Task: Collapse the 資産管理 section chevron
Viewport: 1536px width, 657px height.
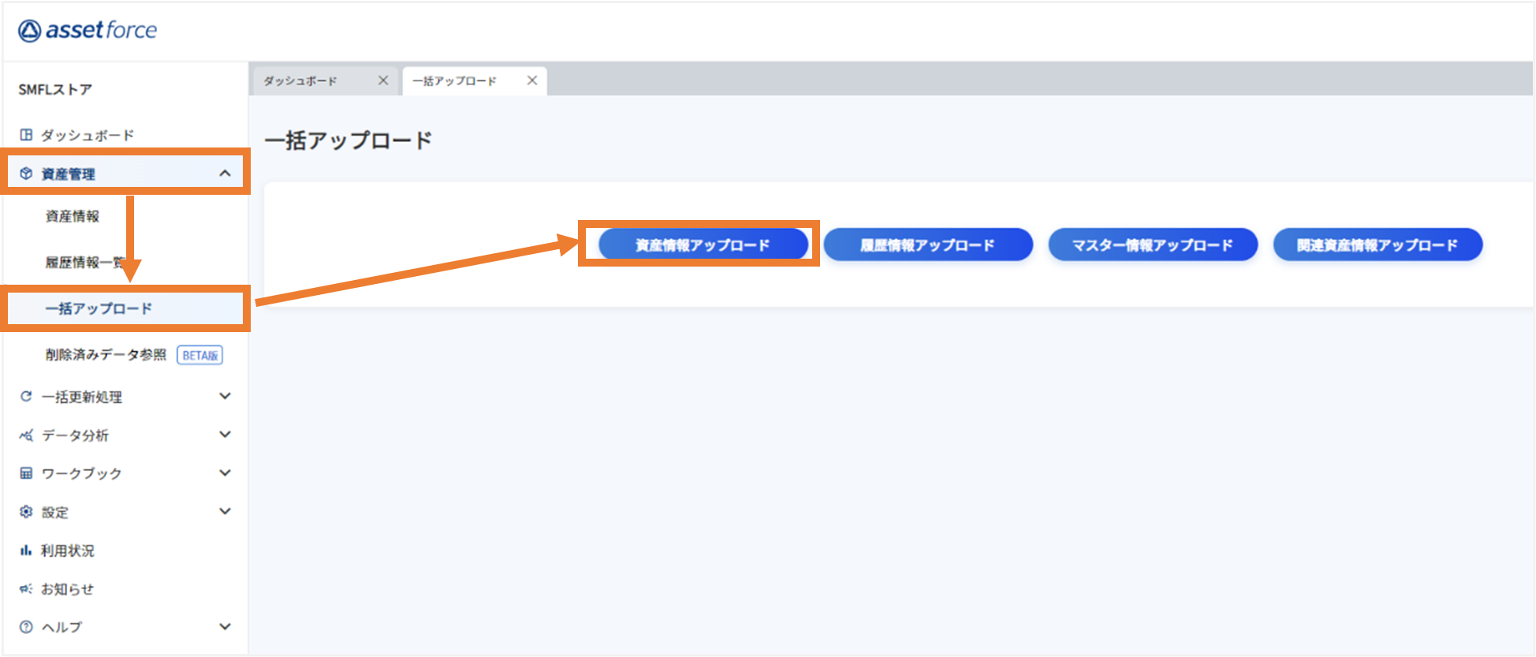Action: (225, 173)
